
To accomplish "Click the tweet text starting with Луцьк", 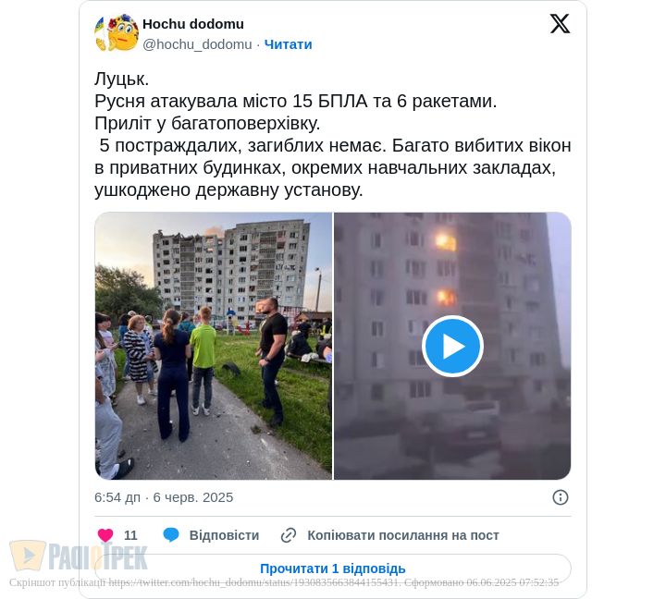I will pos(333,135).
